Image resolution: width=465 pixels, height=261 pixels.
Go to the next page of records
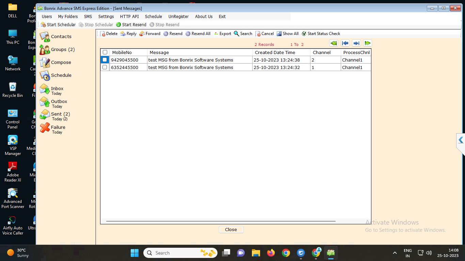(356, 43)
